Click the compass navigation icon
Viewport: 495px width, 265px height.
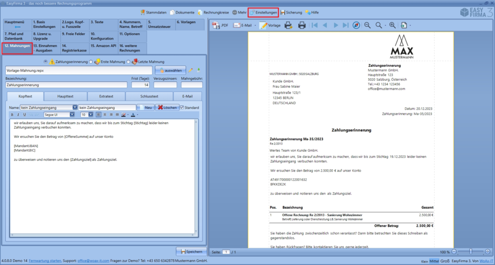pos(356,26)
